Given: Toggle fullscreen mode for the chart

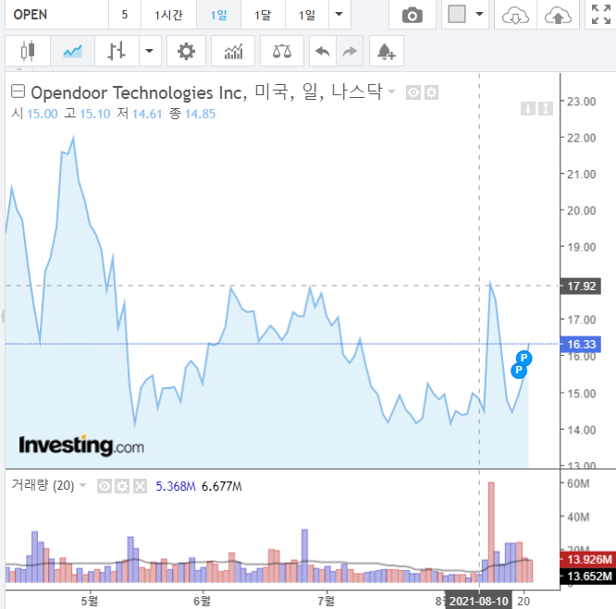Looking at the screenshot, I should point(601,15).
